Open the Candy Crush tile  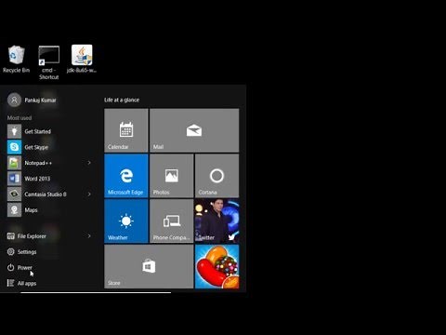tap(216, 266)
